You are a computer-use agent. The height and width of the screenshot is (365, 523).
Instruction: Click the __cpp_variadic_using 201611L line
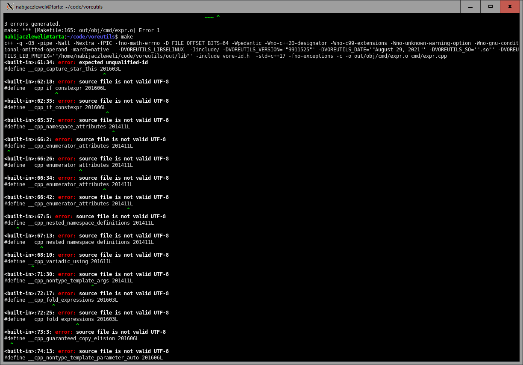coord(58,261)
